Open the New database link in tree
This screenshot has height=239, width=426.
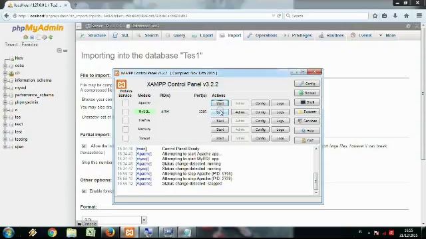(x=19, y=58)
